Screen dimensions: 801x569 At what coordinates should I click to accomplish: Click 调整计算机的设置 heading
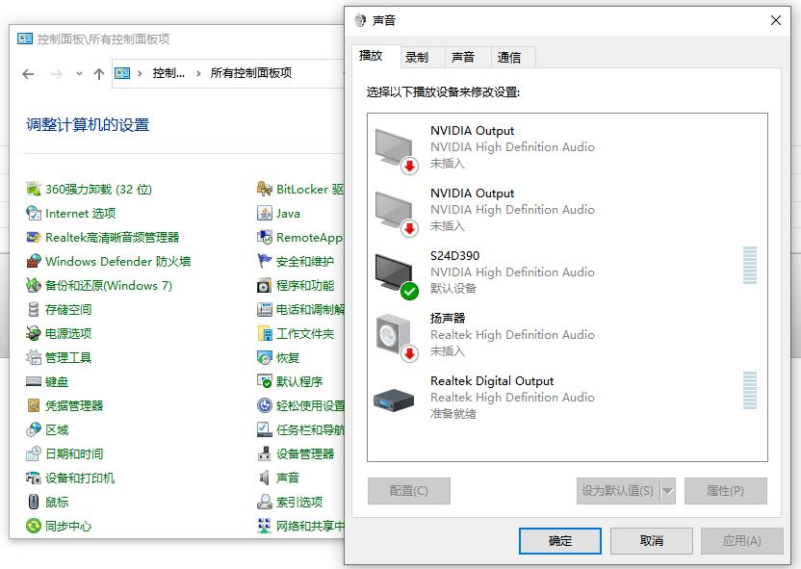tap(88, 124)
